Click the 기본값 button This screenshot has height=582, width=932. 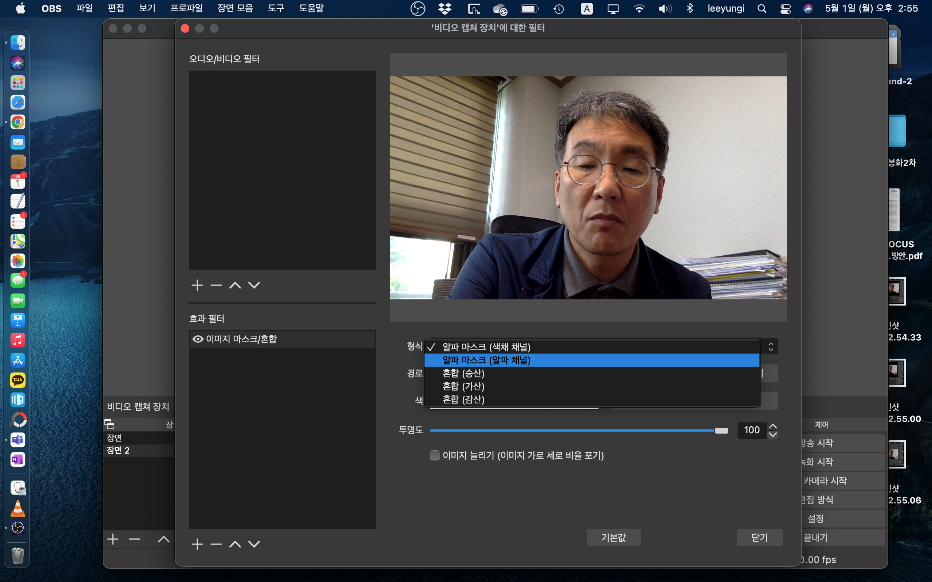coord(613,537)
